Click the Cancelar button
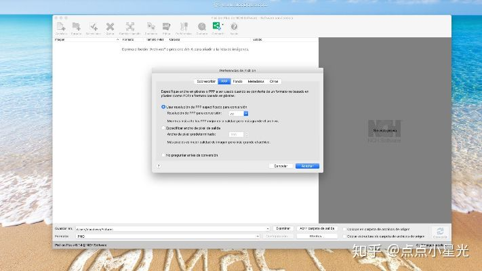 tap(281, 166)
